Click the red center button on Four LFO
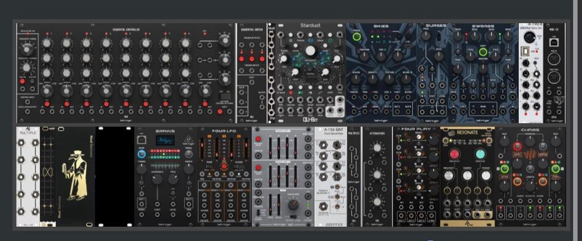This screenshot has width=582, height=241. (224, 166)
